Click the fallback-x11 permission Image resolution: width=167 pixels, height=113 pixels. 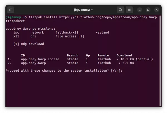point(67,32)
